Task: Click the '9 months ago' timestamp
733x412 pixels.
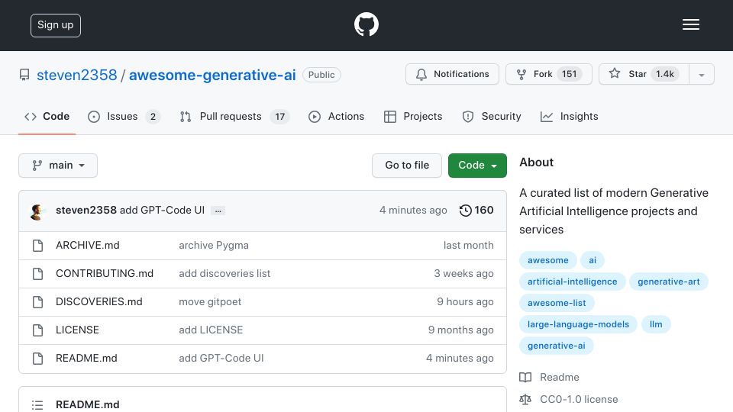Action: pyautogui.click(x=460, y=330)
